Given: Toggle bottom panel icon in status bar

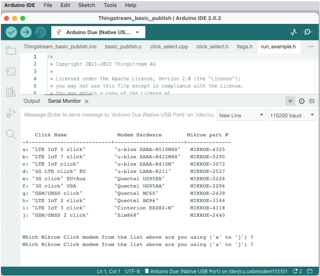Looking at the screenshot, I should click(310, 271).
